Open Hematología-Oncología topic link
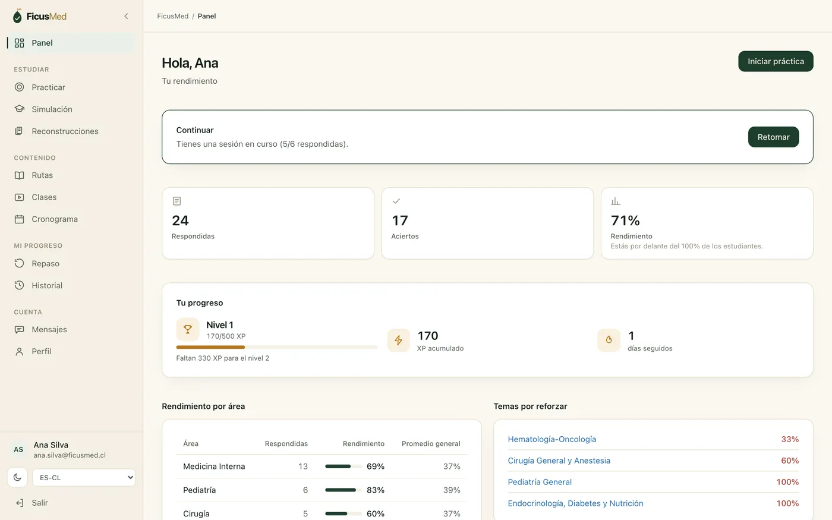This screenshot has width=832, height=520. (552, 439)
